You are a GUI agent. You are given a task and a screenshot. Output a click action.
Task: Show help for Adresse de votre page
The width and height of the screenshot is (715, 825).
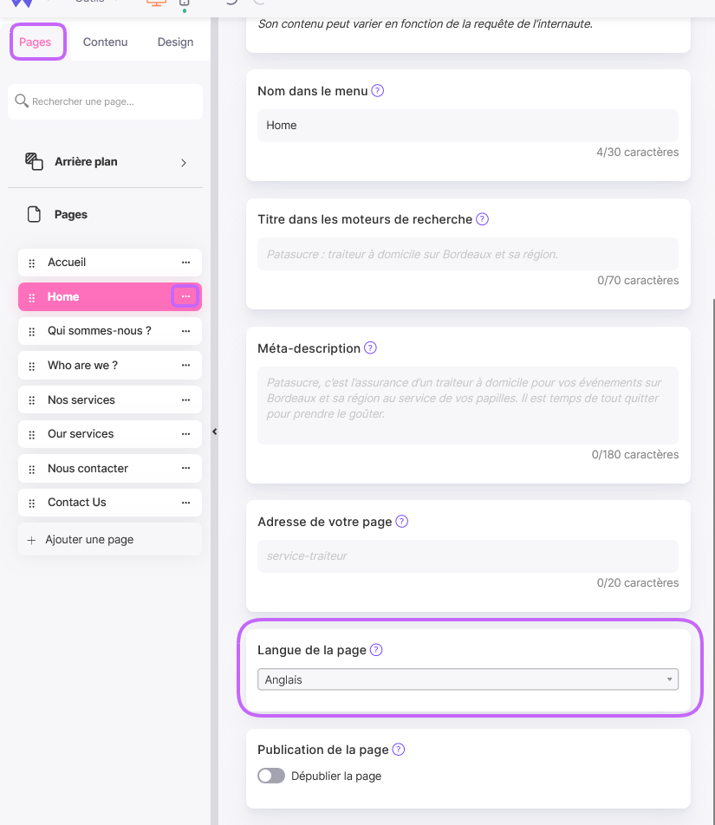(401, 522)
